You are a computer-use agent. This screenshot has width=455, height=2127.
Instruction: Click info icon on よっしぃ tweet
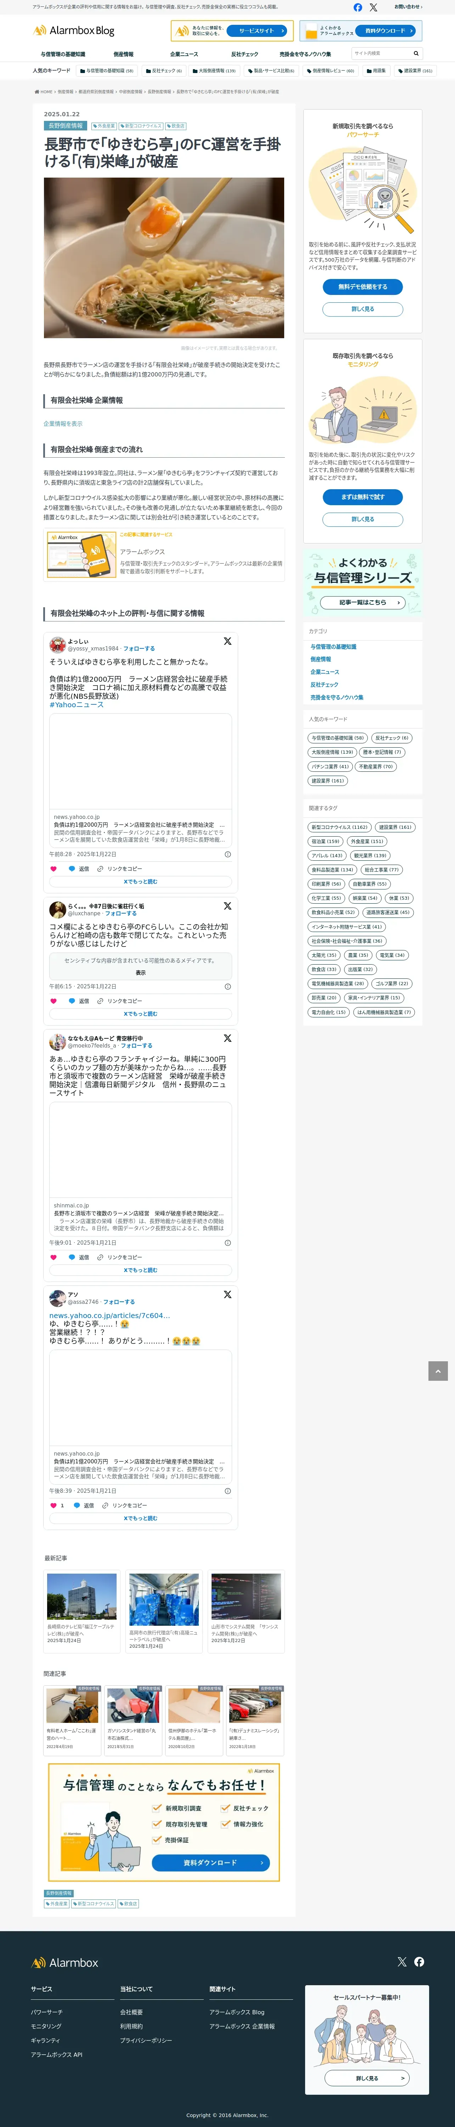click(x=228, y=855)
